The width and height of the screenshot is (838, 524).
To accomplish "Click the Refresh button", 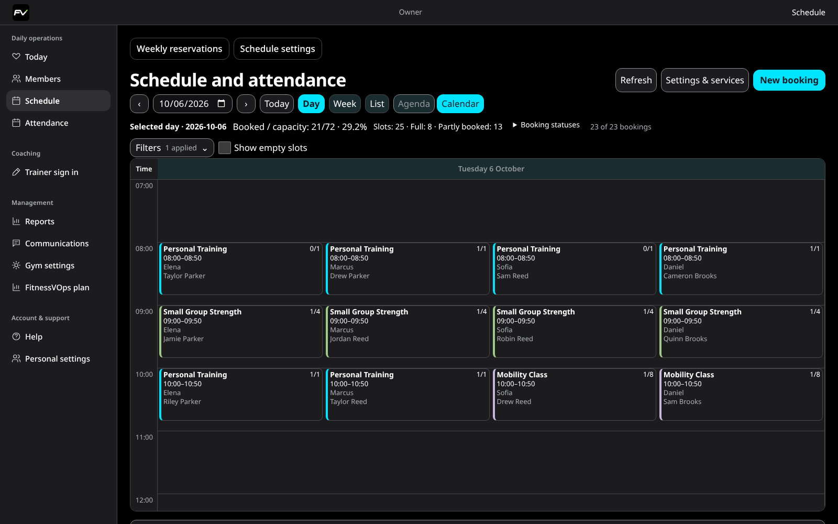I will tap(636, 80).
